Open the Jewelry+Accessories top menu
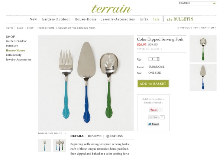This screenshot has height=157, width=223. coord(118,19)
